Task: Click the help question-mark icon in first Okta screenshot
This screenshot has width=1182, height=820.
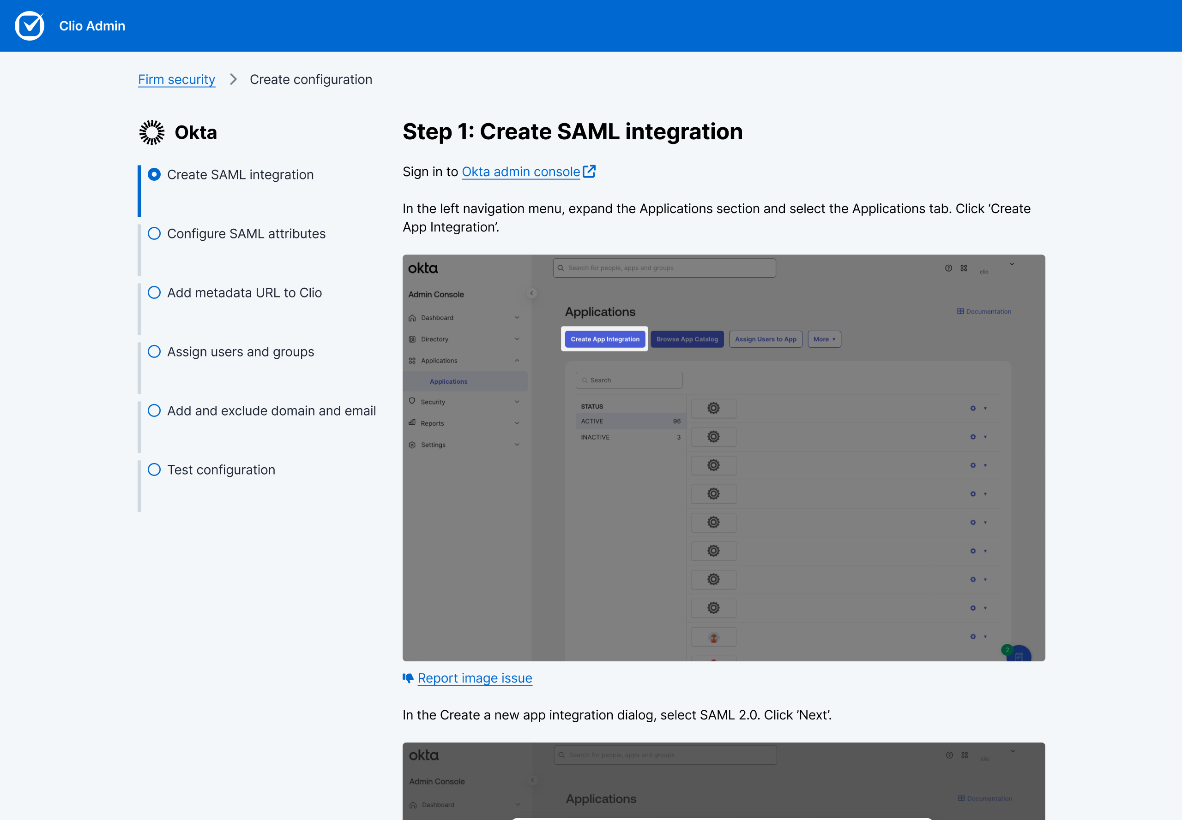Action: [x=948, y=268]
